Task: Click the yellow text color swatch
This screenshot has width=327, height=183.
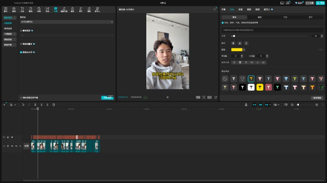Action: 236,50
